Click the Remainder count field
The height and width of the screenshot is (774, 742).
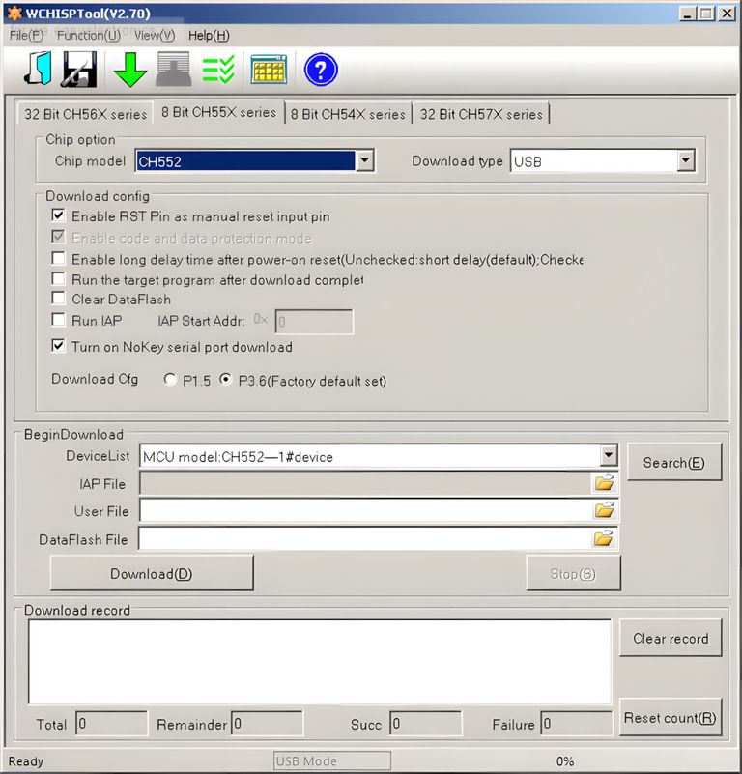[x=267, y=724]
